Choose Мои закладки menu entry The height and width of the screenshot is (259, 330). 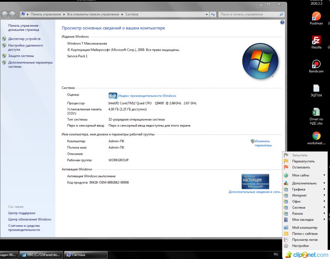pyautogui.click(x=305, y=219)
